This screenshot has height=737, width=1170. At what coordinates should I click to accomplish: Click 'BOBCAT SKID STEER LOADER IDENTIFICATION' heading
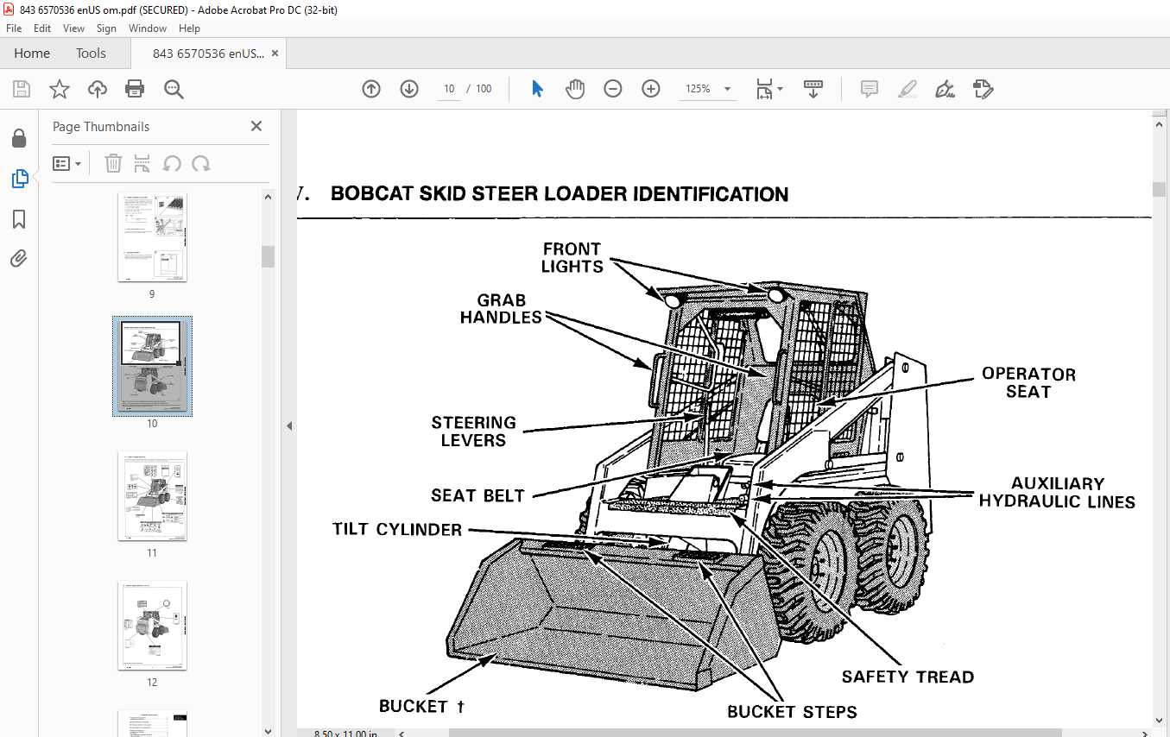coord(560,194)
